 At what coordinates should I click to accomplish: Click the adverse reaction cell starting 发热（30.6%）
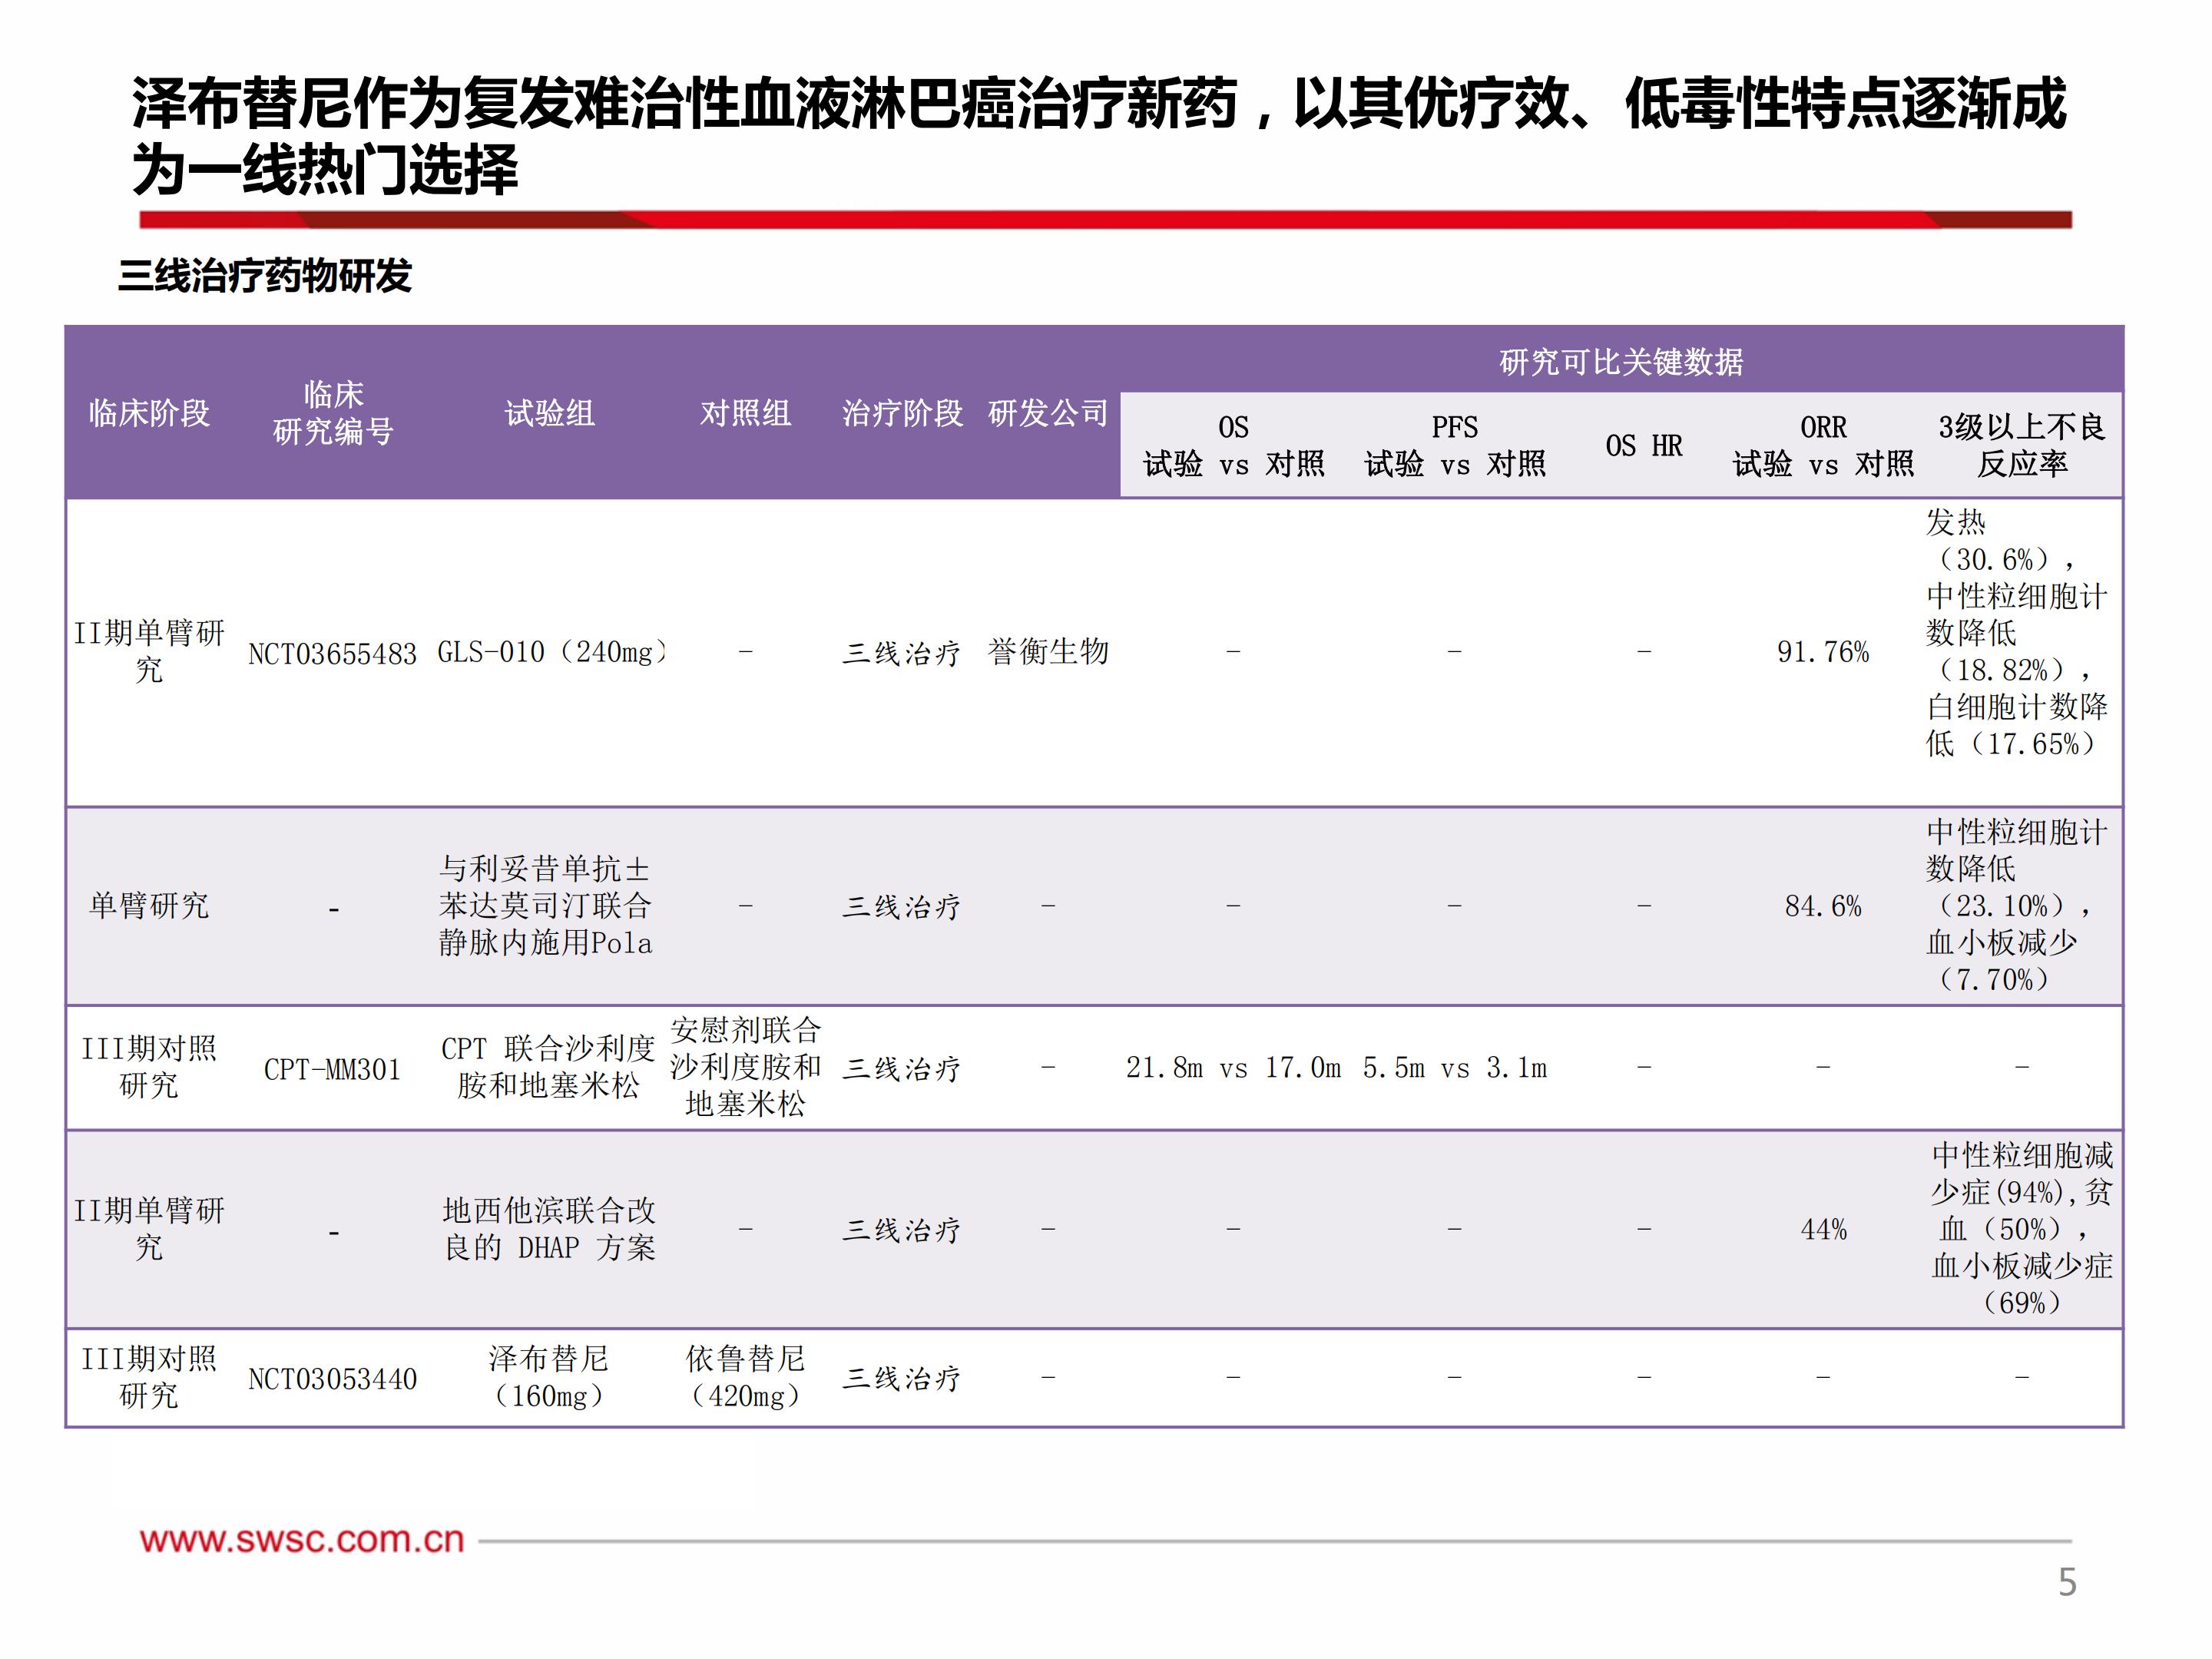pos(2017,633)
